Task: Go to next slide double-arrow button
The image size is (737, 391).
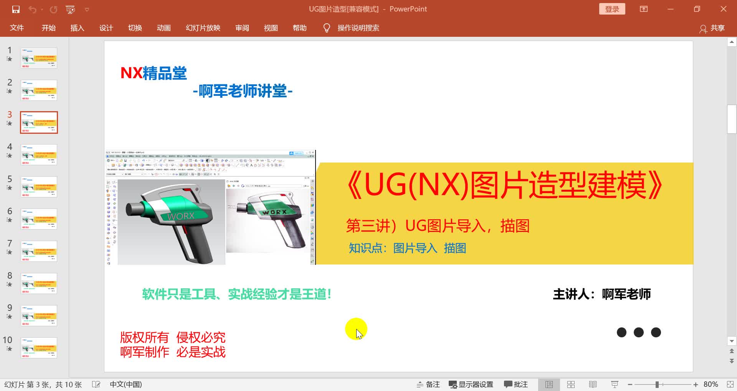Action: 732,361
